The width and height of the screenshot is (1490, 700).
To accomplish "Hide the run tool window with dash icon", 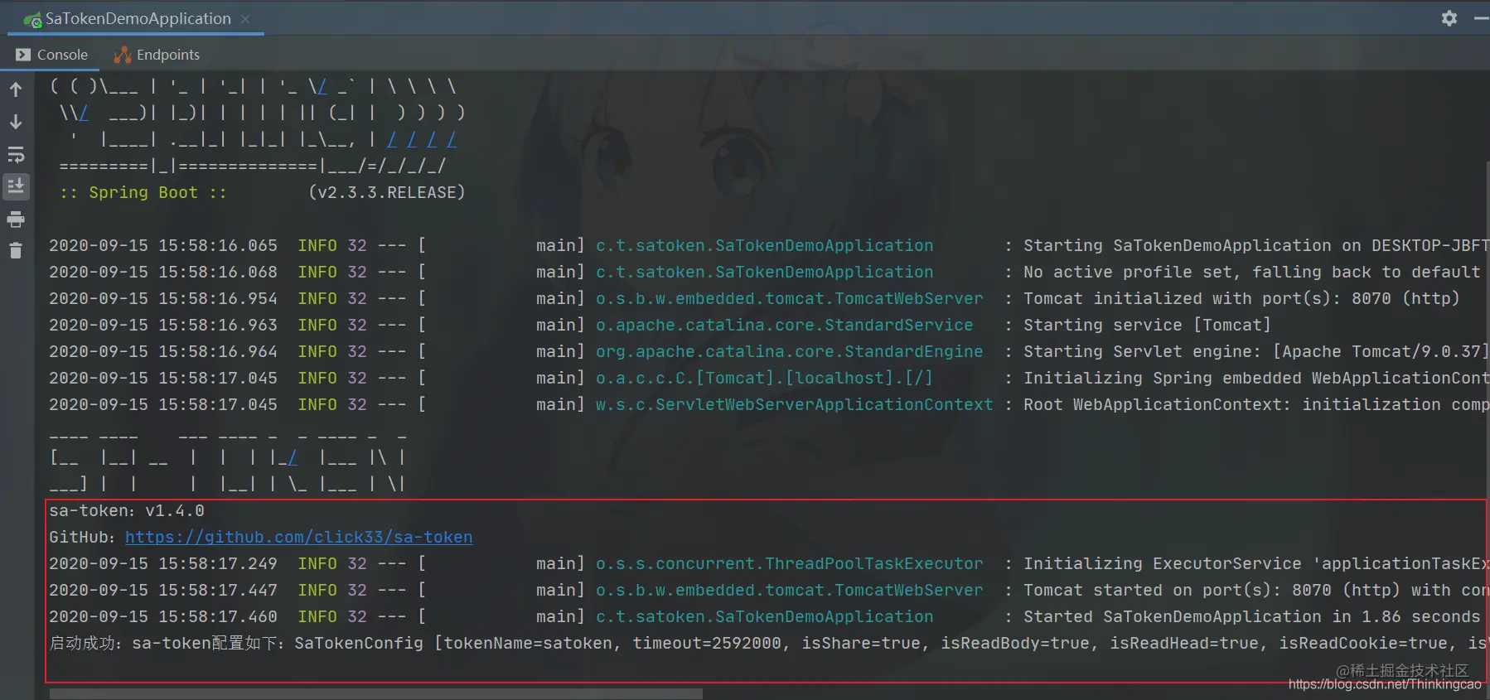I will point(1481,18).
